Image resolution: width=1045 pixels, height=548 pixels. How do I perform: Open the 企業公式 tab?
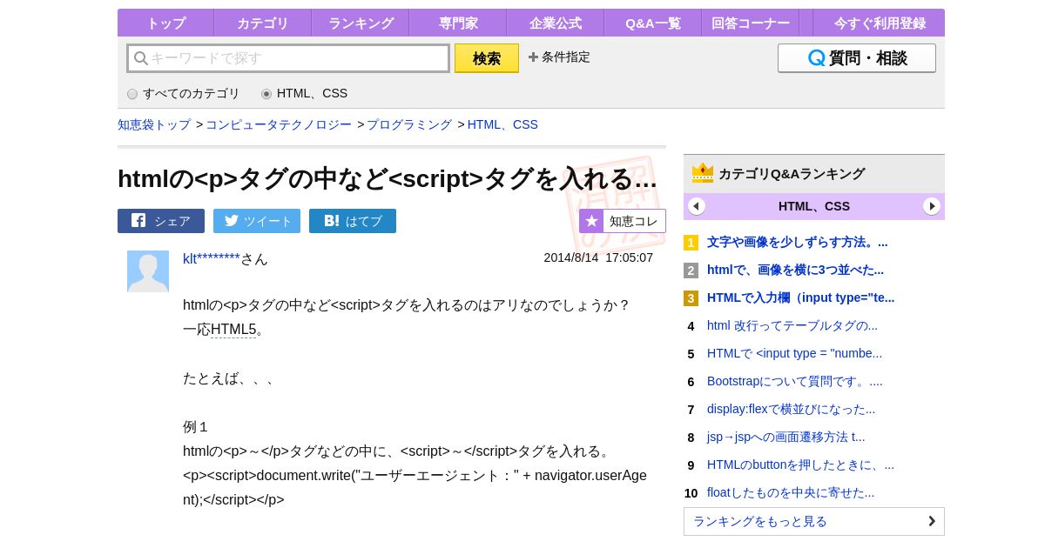click(556, 23)
